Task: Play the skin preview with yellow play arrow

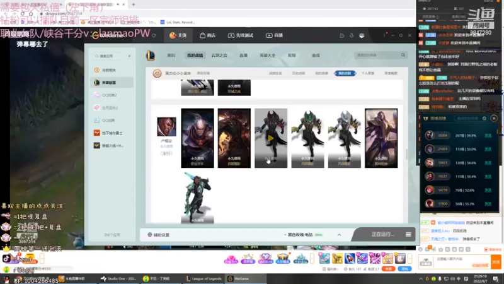Action: click(271, 138)
